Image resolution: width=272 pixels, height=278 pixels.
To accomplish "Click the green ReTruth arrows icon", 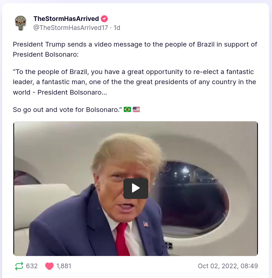I will coord(19,266).
